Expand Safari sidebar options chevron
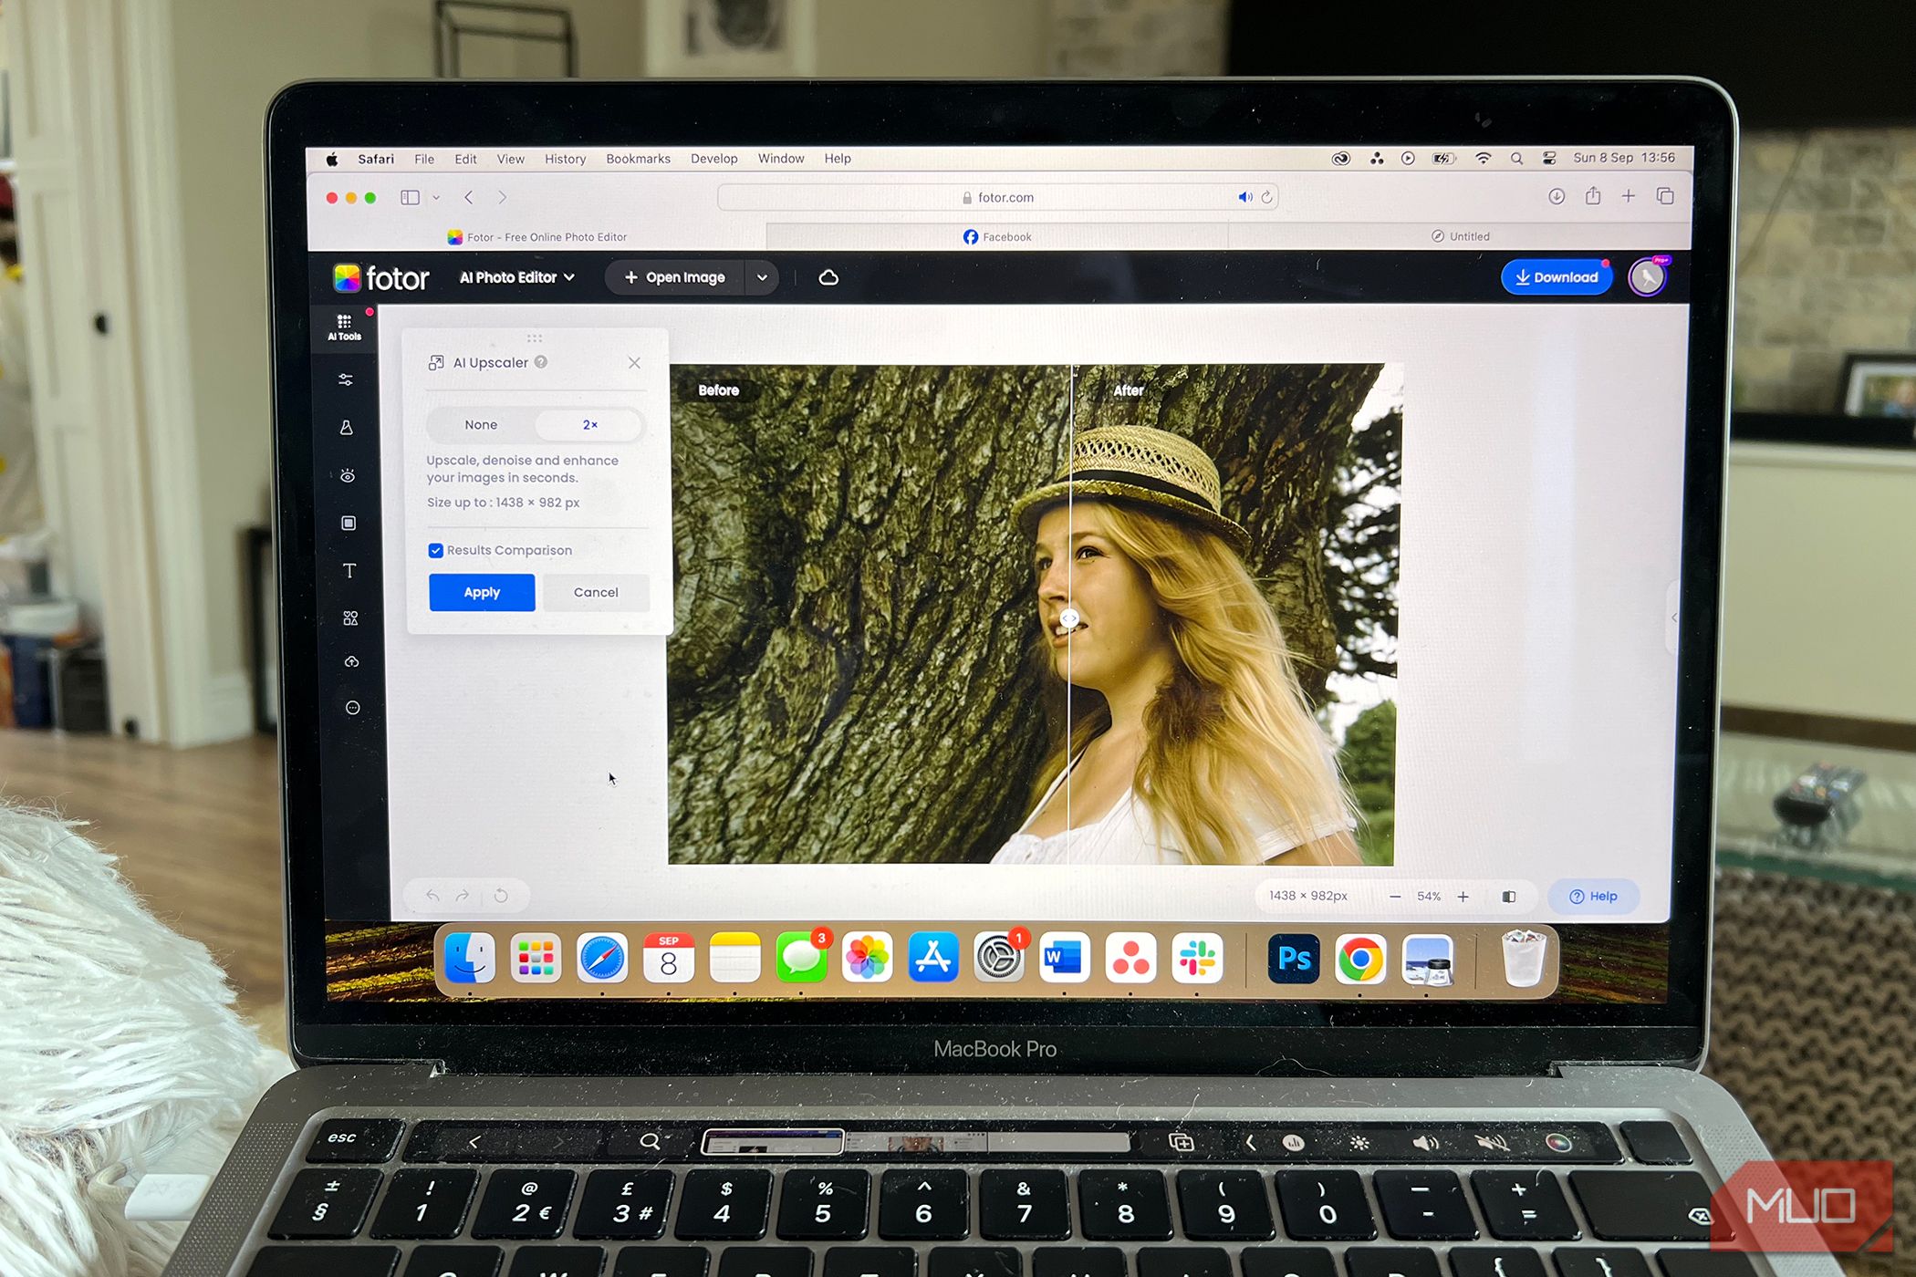 (x=436, y=197)
